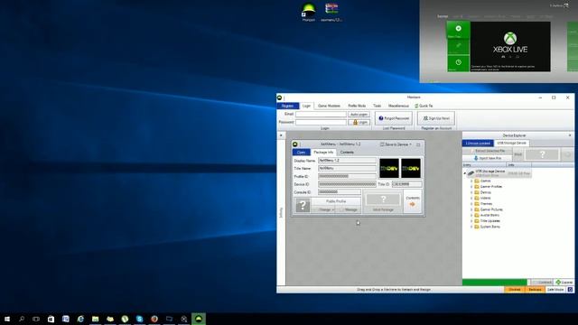Click the Expand button with green arrows
Image resolution: width=578 pixels, height=325 pixels.
(x=564, y=283)
